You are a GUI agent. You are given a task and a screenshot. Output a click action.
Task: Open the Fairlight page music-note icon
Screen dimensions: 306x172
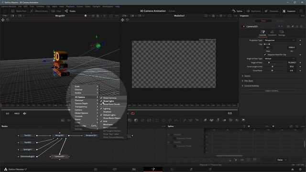pyautogui.click(x=191, y=169)
